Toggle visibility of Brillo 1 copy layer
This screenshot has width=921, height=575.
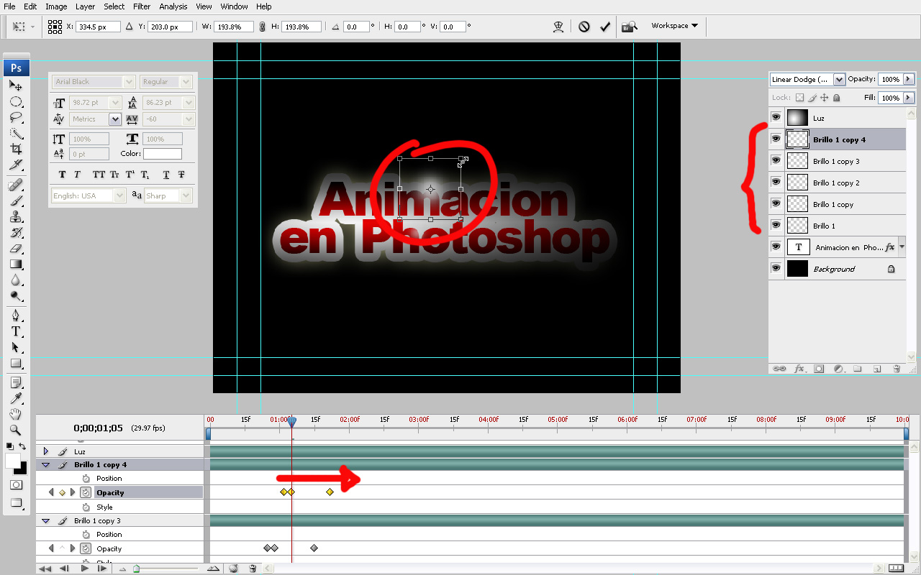pyautogui.click(x=776, y=203)
